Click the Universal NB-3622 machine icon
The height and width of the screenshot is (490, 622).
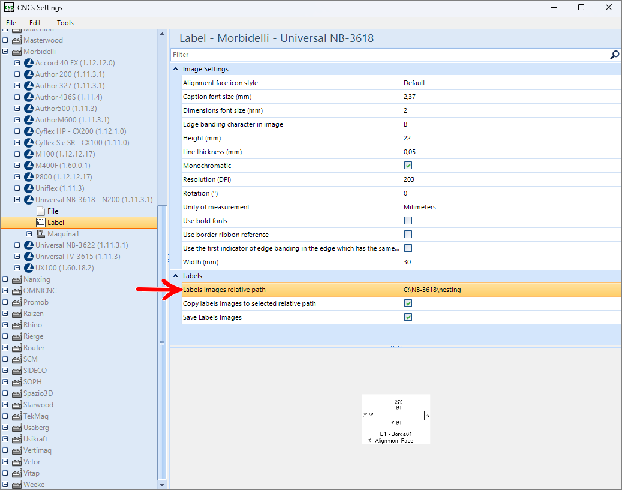click(x=29, y=245)
